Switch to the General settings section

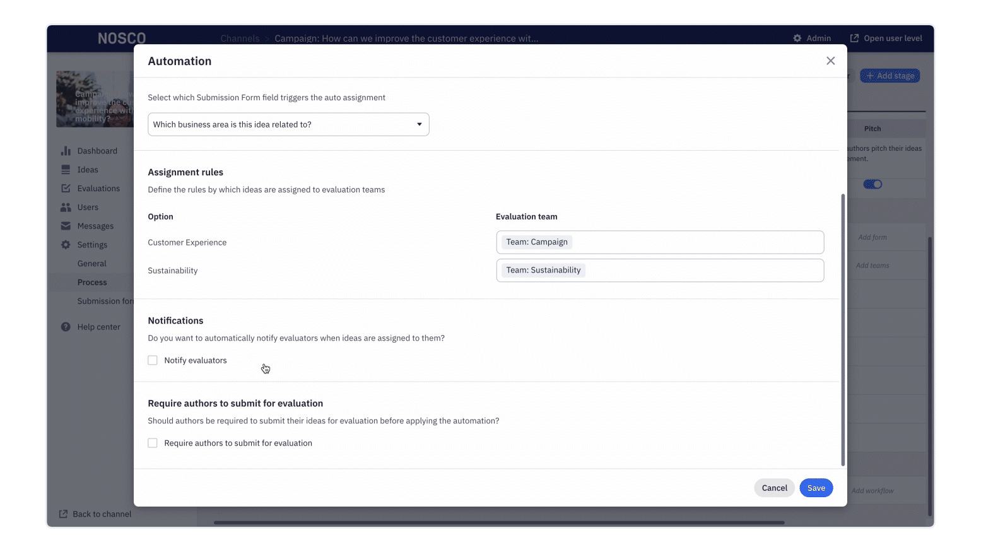click(92, 263)
